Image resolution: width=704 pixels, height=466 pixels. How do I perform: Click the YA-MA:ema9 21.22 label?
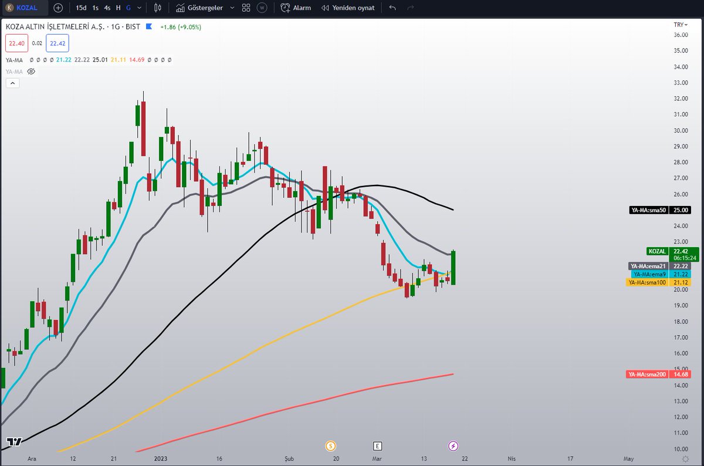(662, 274)
